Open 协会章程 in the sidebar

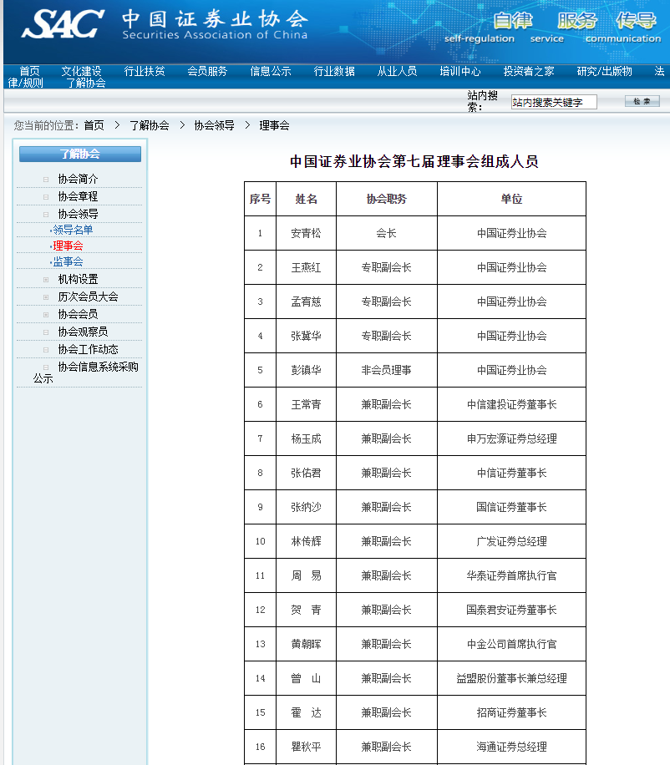click(78, 196)
